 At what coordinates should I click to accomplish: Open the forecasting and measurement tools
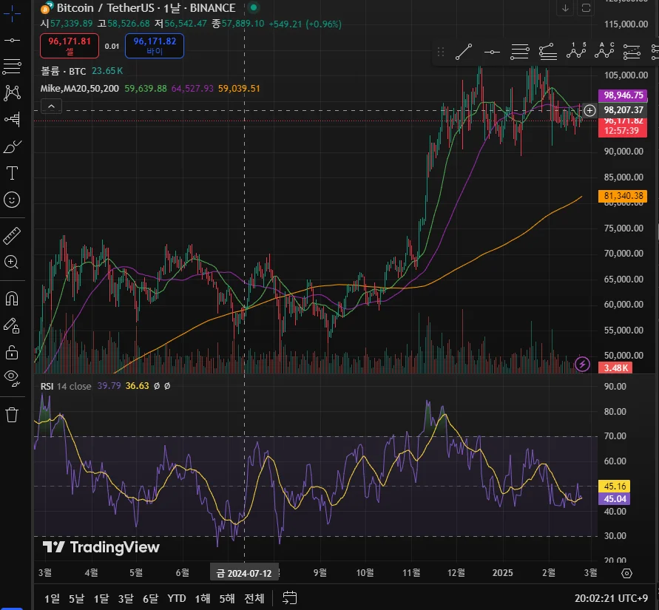12,120
